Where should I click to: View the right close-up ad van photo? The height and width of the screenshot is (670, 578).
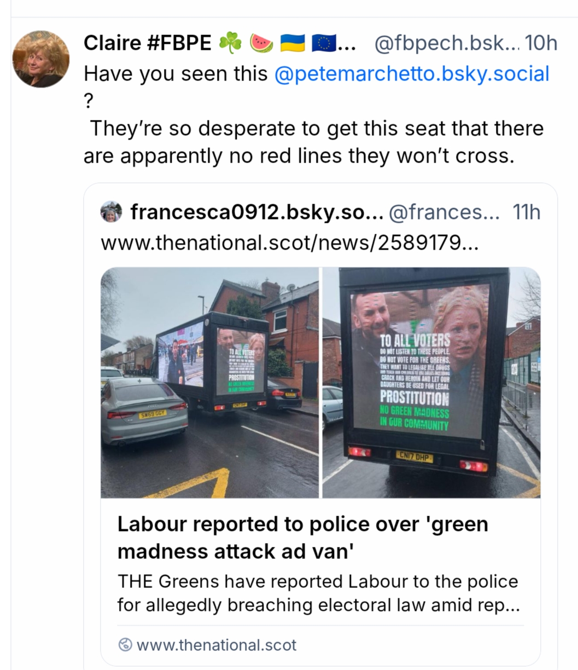coord(431,383)
